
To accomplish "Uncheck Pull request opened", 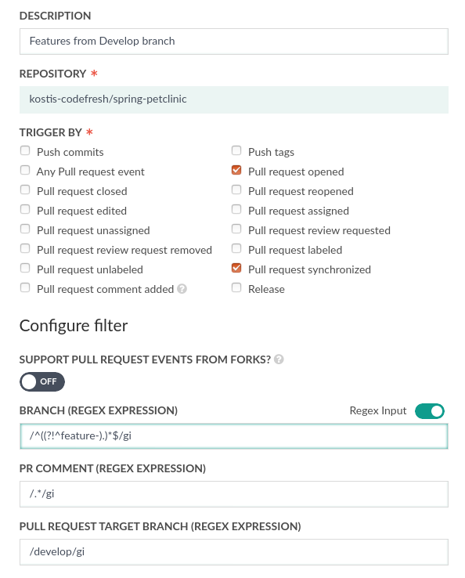I will click(x=236, y=170).
